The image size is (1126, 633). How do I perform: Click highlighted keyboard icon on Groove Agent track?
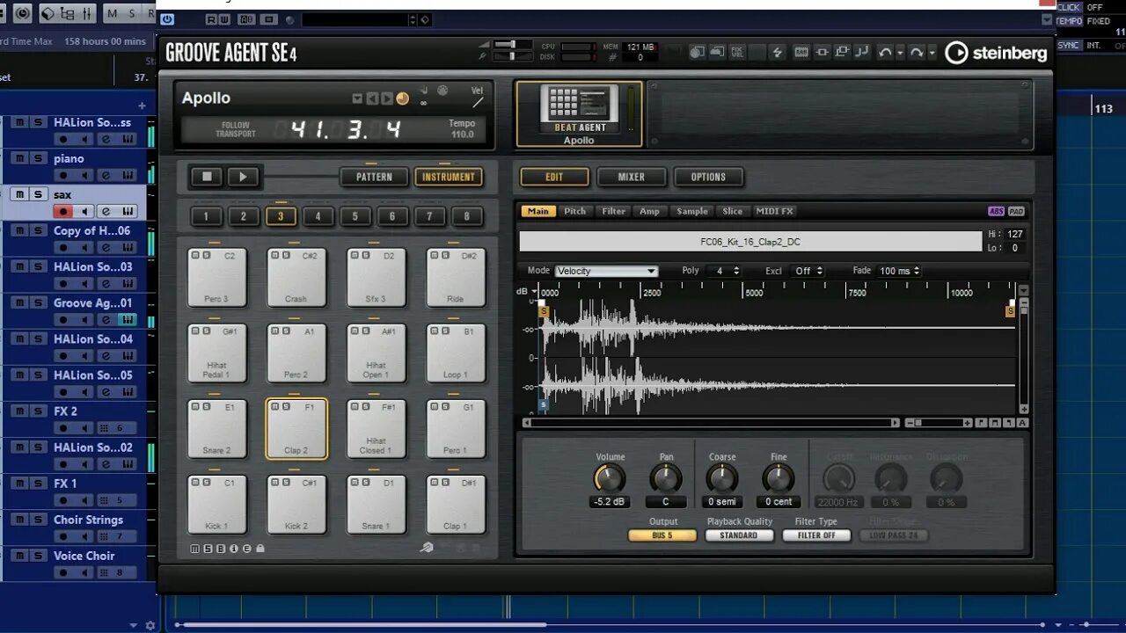click(128, 320)
